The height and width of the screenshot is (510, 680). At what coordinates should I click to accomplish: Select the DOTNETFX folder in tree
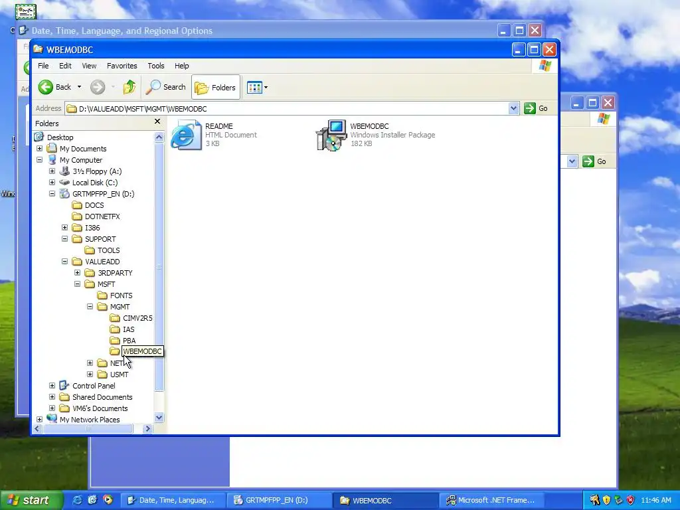point(102,216)
